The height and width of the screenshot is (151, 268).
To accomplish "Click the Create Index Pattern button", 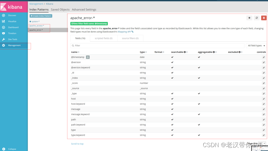I will (x=41, y=16).
